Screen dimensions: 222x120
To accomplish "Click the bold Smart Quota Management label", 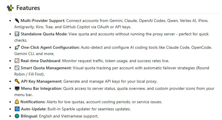I will point(46,68).
